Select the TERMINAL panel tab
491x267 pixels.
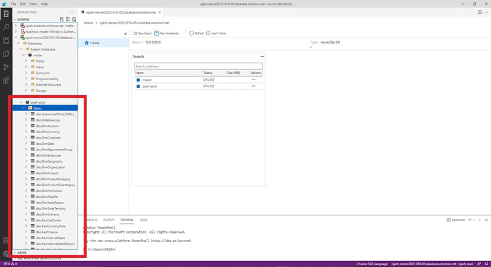point(127,220)
